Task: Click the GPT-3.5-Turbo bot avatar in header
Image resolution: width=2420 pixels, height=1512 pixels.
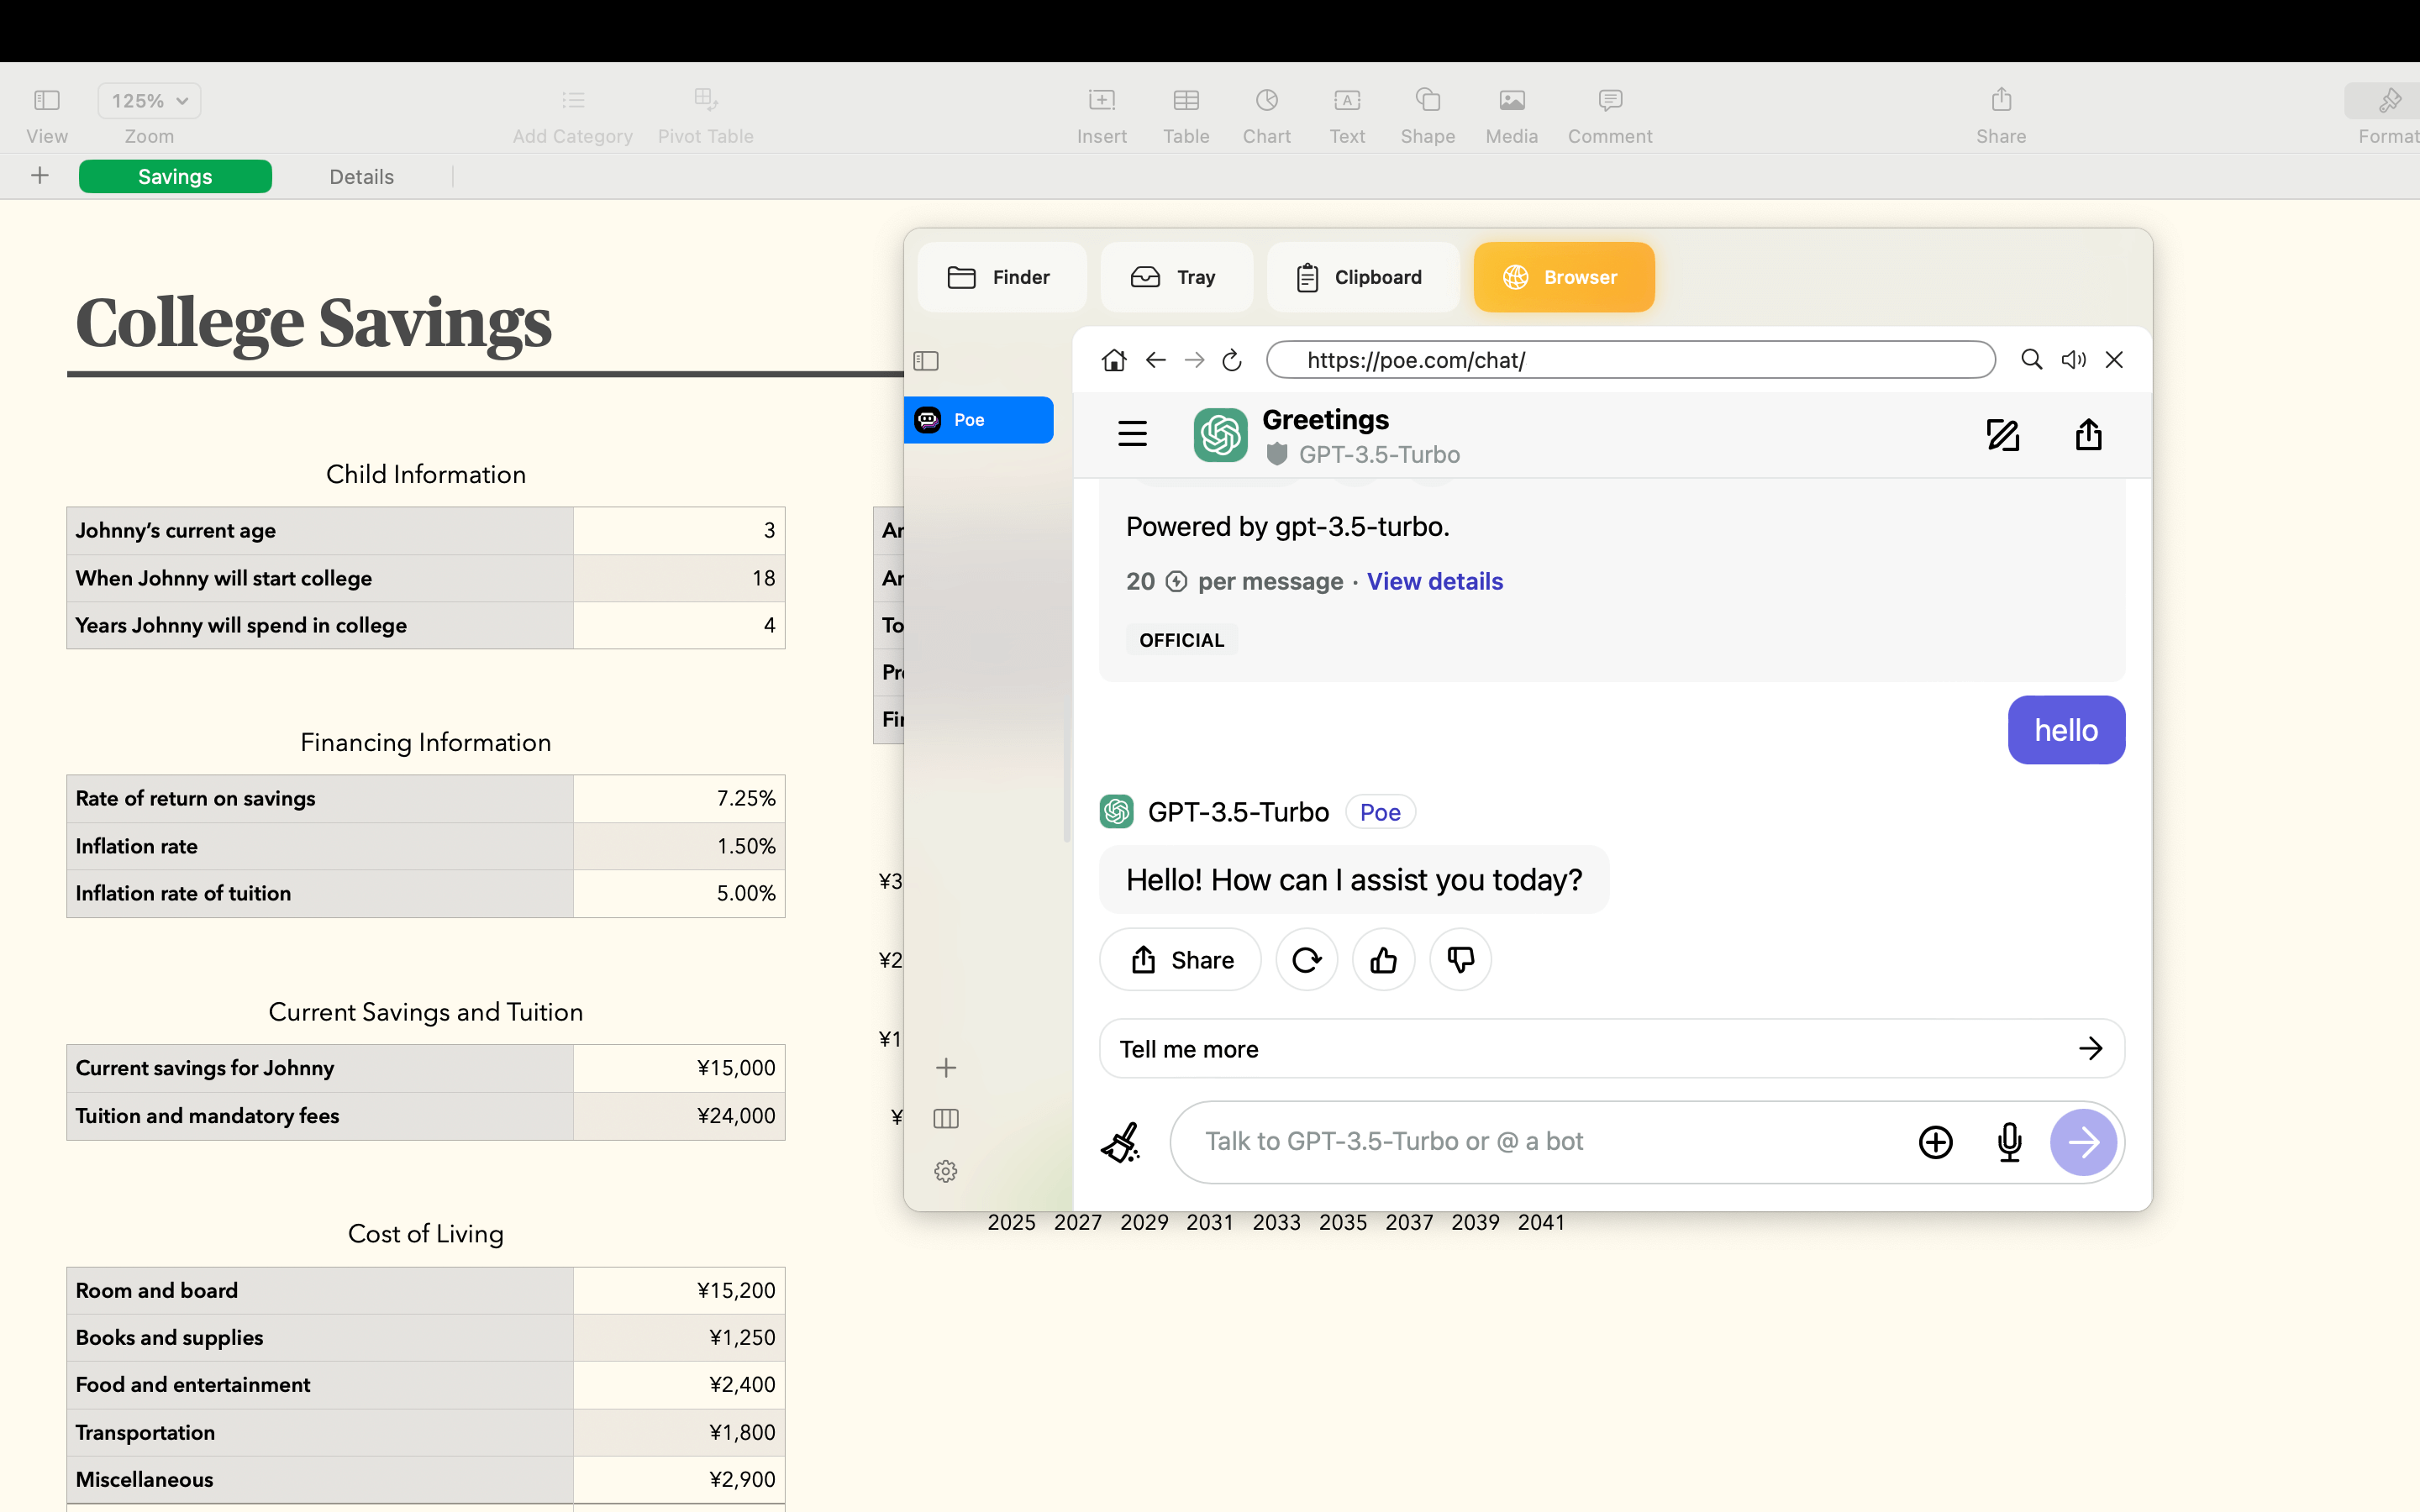Action: (x=1220, y=435)
